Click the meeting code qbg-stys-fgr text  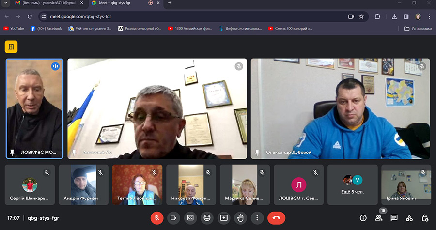(44, 218)
